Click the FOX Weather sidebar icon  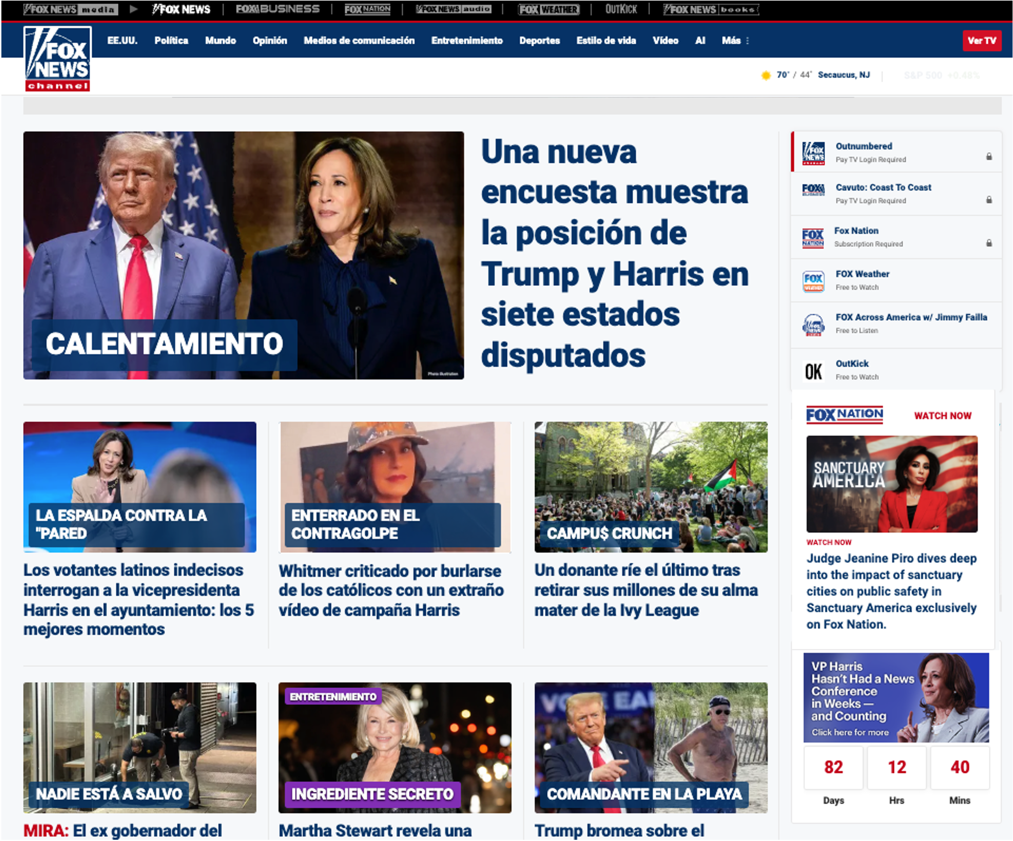(813, 281)
